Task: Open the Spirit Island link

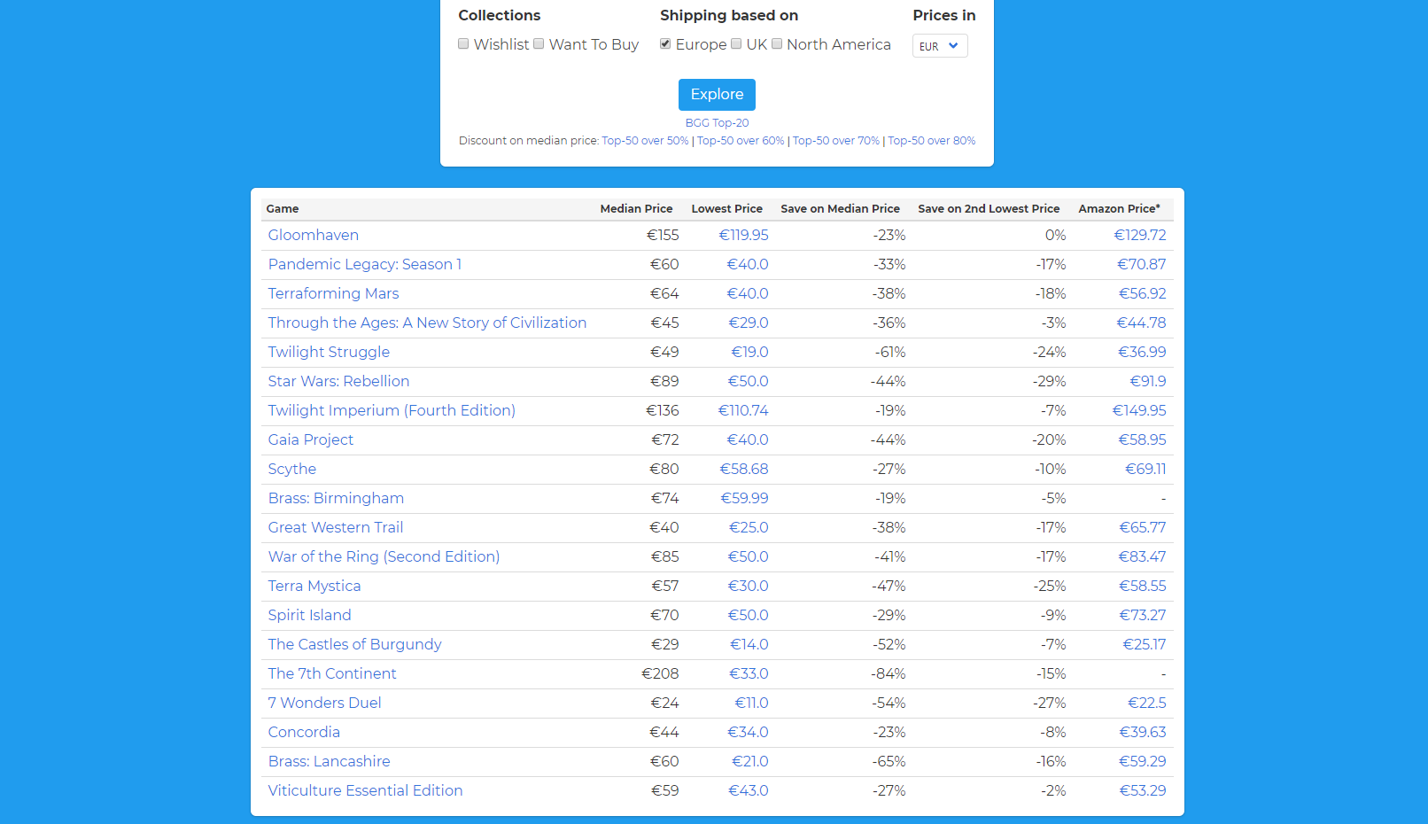Action: 310,615
